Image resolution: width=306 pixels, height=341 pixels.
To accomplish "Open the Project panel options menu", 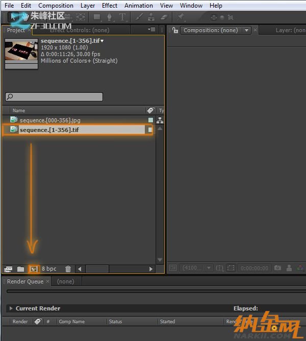I will pyautogui.click(x=151, y=30).
